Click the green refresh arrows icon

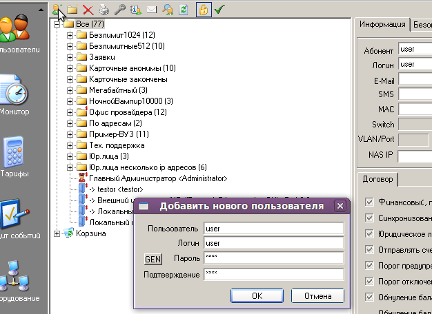tap(183, 10)
